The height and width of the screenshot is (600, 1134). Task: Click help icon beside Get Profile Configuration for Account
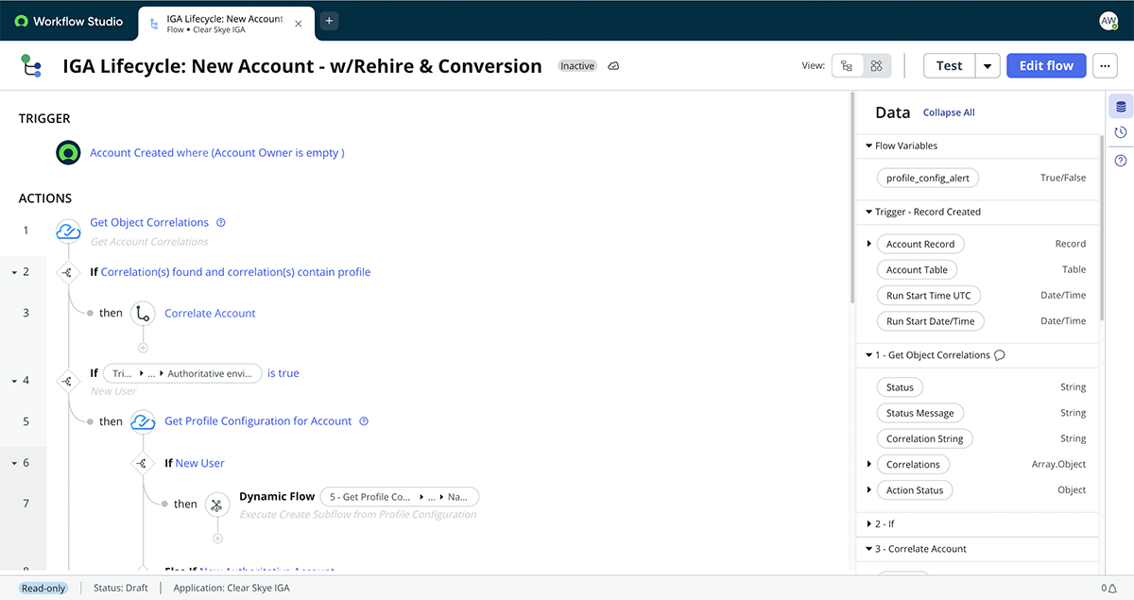click(364, 421)
